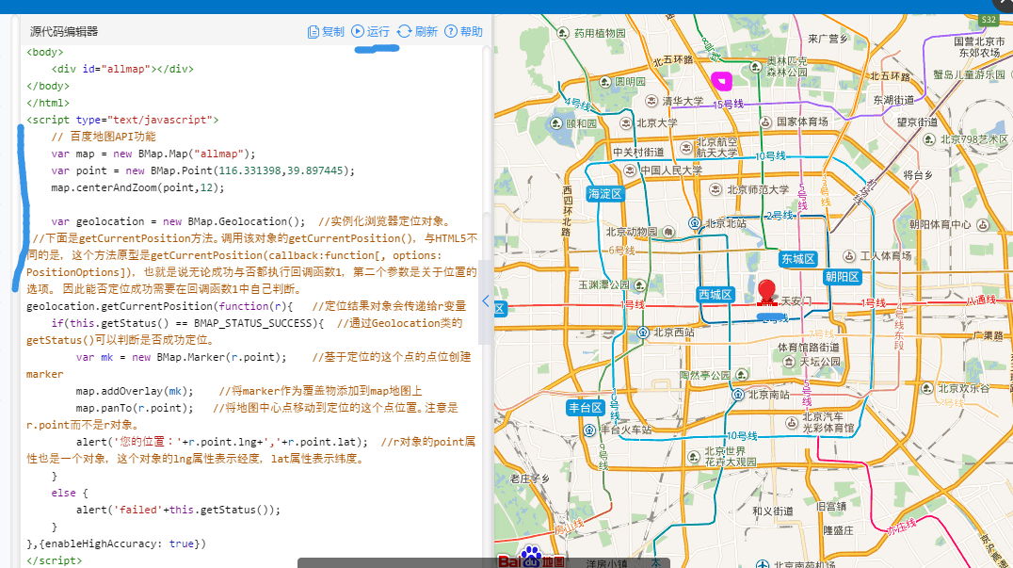This screenshot has width=1013, height=568.
Task: Click the 北京航空航天大学 icon
Action: (686, 148)
